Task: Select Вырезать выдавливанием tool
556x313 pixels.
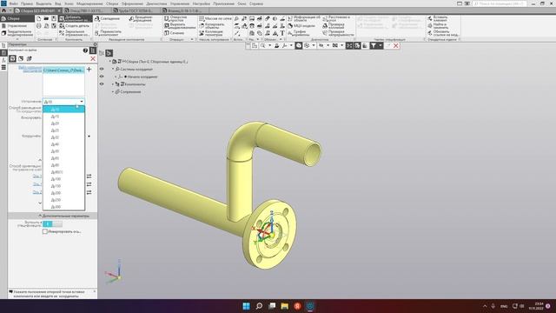Action: pyautogui.click(x=180, y=26)
